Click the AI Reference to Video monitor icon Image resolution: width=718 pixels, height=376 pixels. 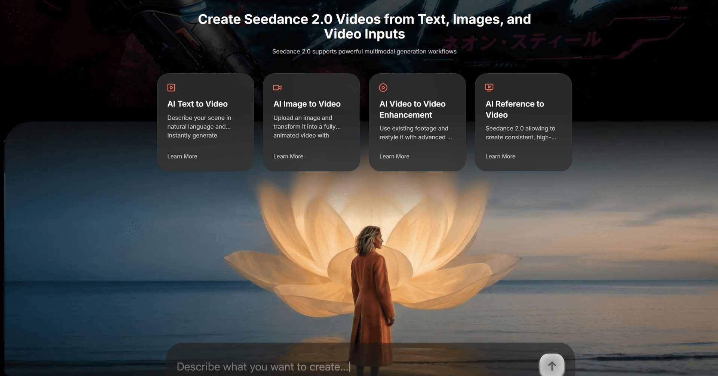point(489,87)
